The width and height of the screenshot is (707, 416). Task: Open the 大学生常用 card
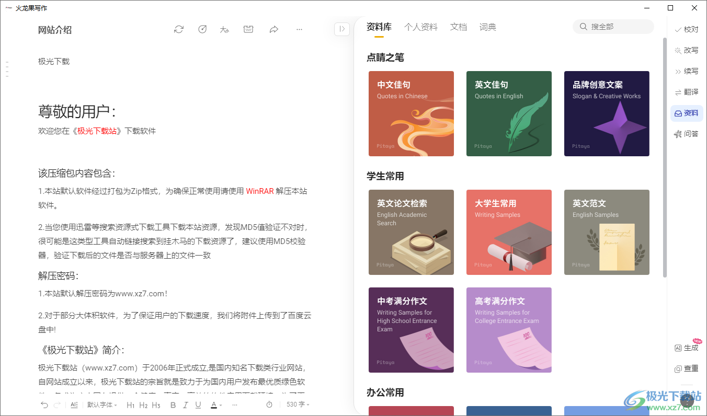(x=509, y=232)
